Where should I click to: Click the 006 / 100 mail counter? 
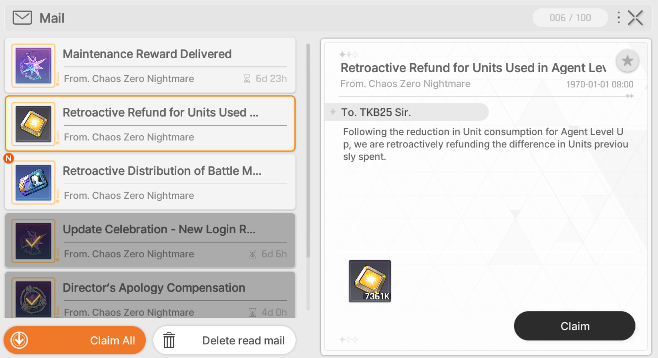pyautogui.click(x=570, y=18)
